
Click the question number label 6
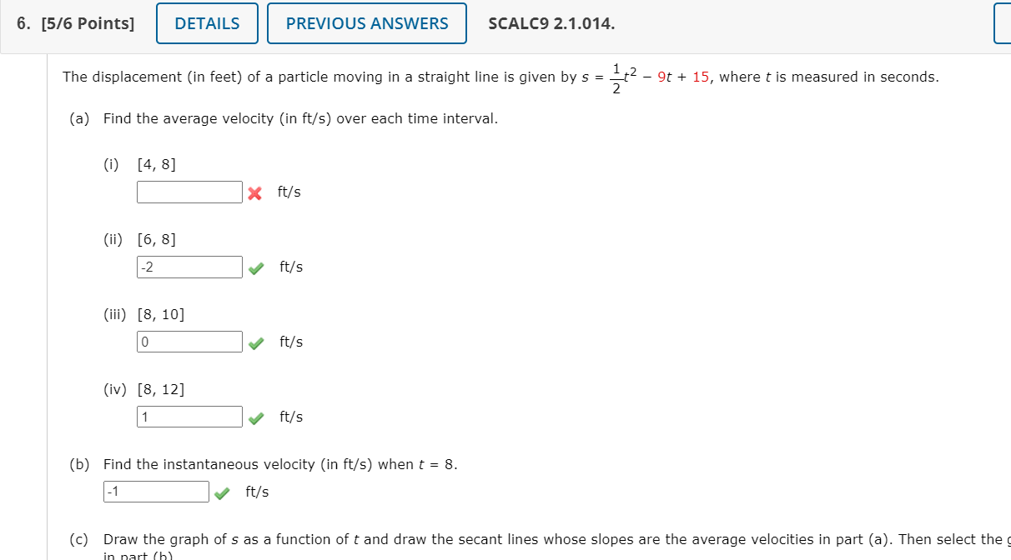pyautogui.click(x=23, y=22)
